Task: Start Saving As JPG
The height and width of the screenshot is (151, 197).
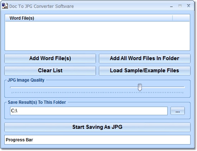Action: [x=97, y=127]
